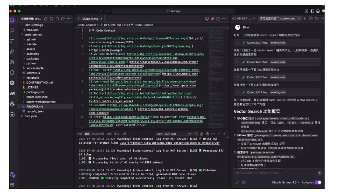Open the Kiro - MCP Logs output dropdown
Viewport: 337px width, 196px height.
point(173,134)
